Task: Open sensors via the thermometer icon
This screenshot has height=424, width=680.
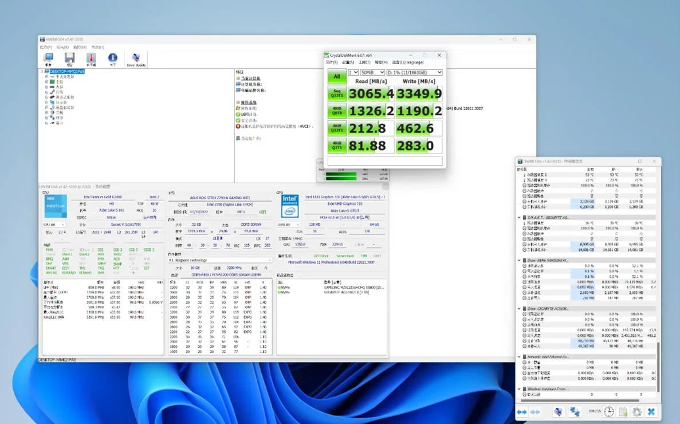Action: point(91,58)
